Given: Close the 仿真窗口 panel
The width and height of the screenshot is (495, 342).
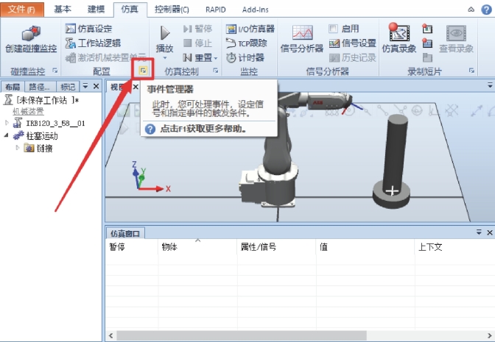Looking at the screenshot, I should (490, 232).
